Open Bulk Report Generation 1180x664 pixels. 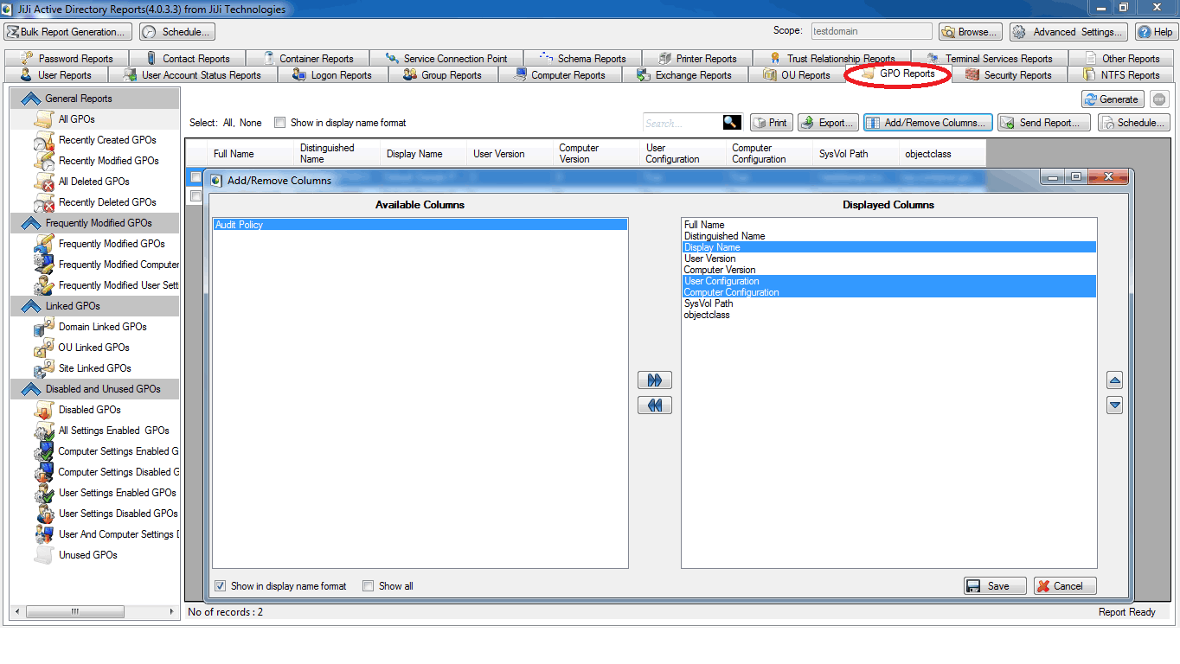[x=67, y=32]
